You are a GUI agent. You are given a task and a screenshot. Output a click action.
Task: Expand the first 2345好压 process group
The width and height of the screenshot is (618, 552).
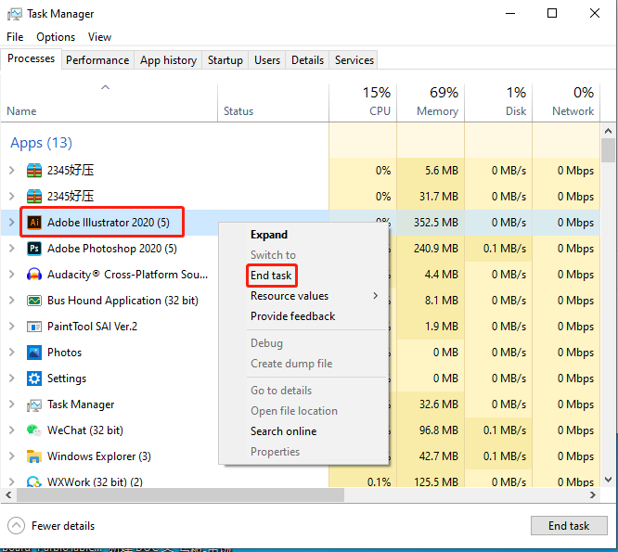click(12, 170)
